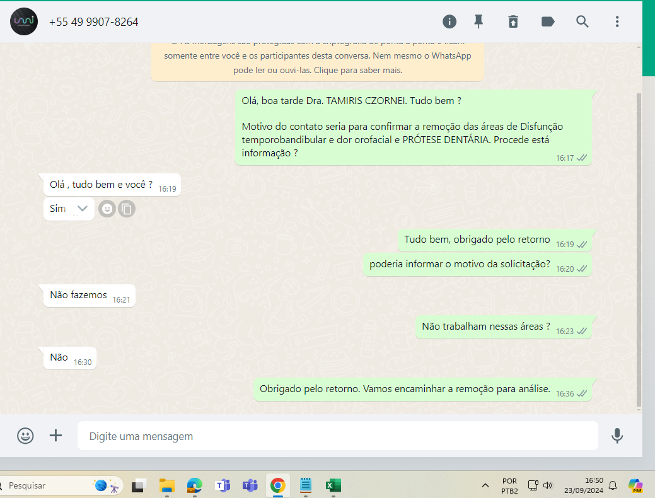
Task: Focus the 'Digite uma mensagem' input field
Action: [337, 436]
